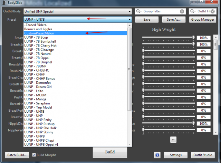The image size is (221, 163).
Task: Clear the Group Filter field with X
Action: pos(182,11)
